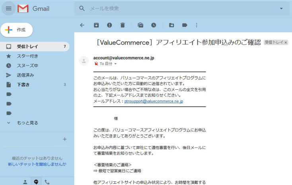This screenshot has width=292, height=185.
Task: Open the Labels tag icon
Action: [x=185, y=25]
